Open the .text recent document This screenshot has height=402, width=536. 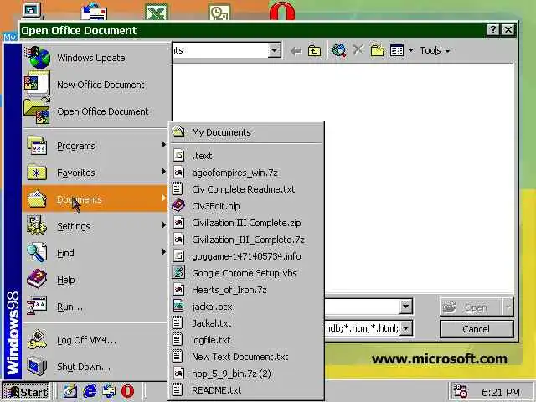pos(246,156)
